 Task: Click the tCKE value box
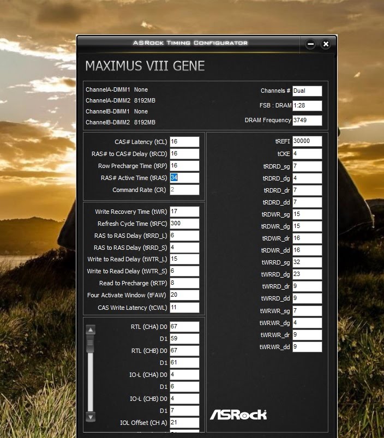(307, 154)
